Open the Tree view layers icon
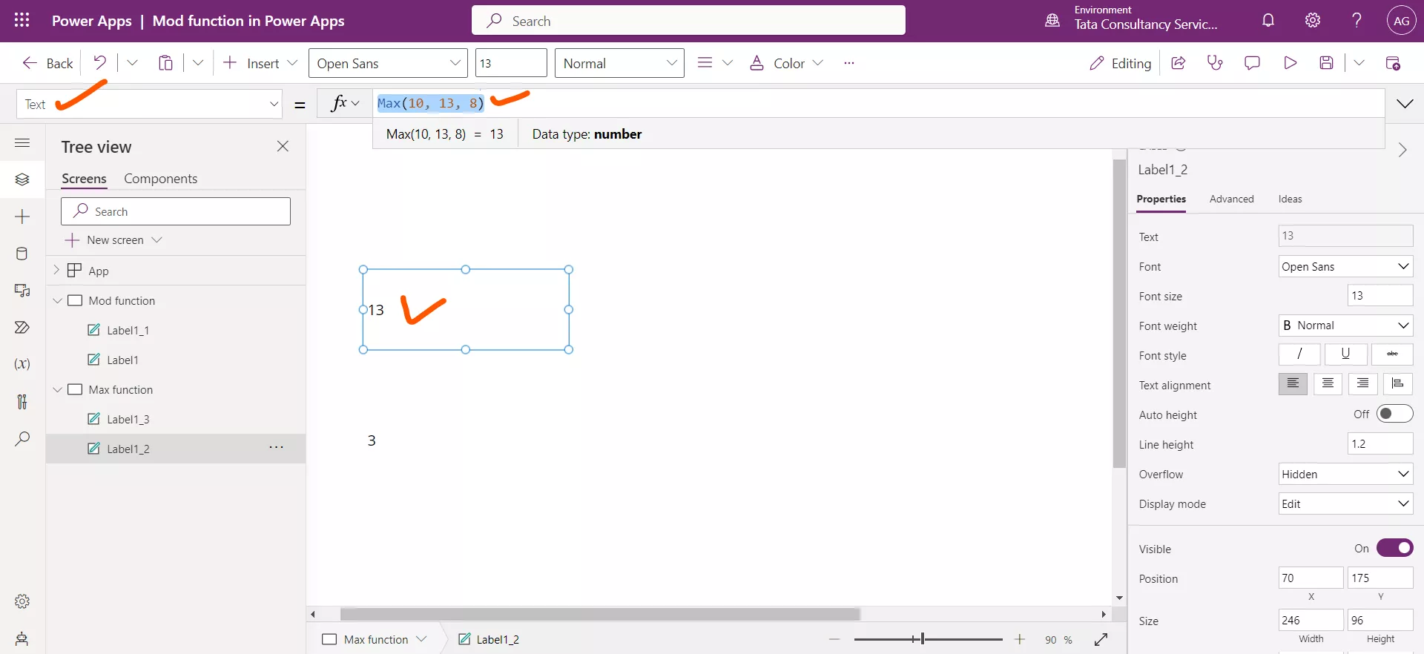Image resolution: width=1424 pixels, height=654 pixels. (x=22, y=179)
